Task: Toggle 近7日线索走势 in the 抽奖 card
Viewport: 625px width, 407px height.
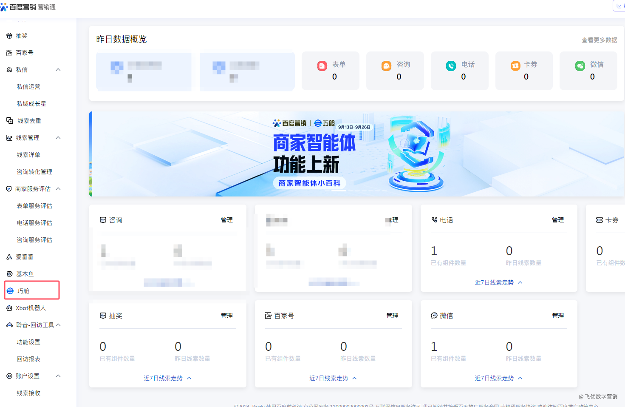Action: 167,378
